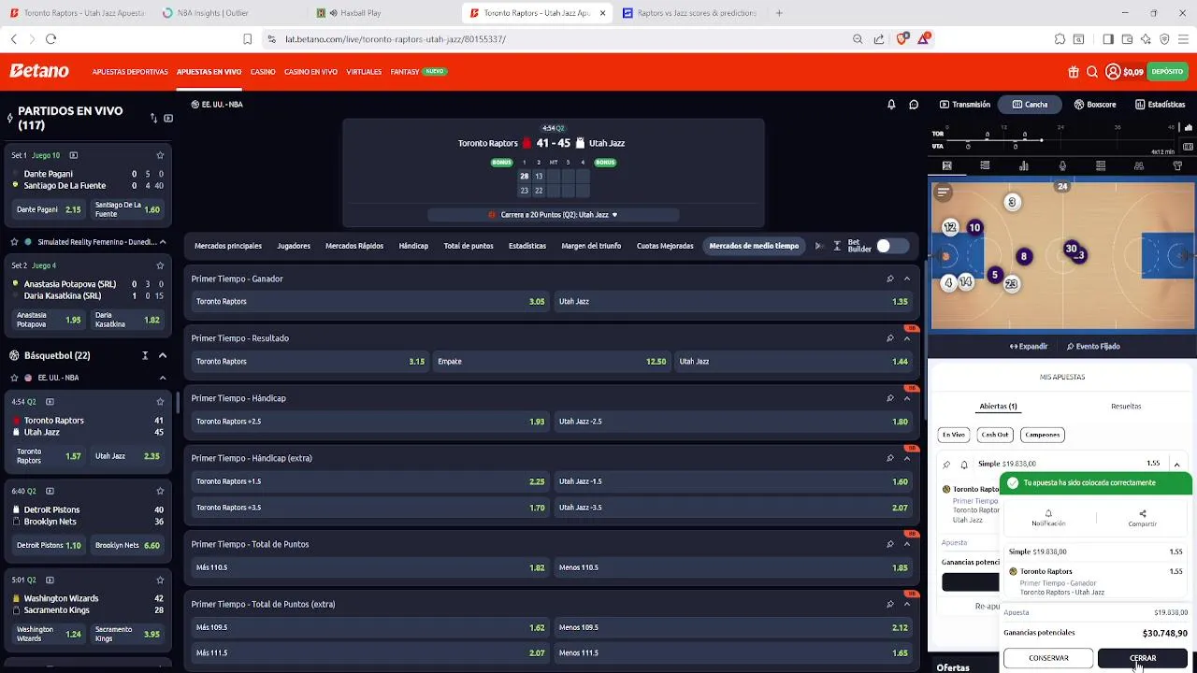Select the jersey lineup icon under the timeline
1197x673 pixels.
1177,166
